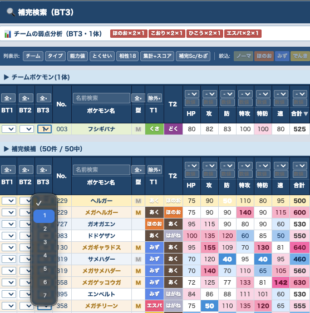Focus the 名前検索 field in team table
The height and width of the screenshot is (313, 310).
point(101,98)
